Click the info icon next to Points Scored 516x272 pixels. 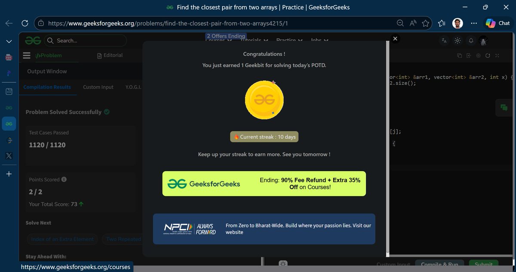tap(64, 179)
